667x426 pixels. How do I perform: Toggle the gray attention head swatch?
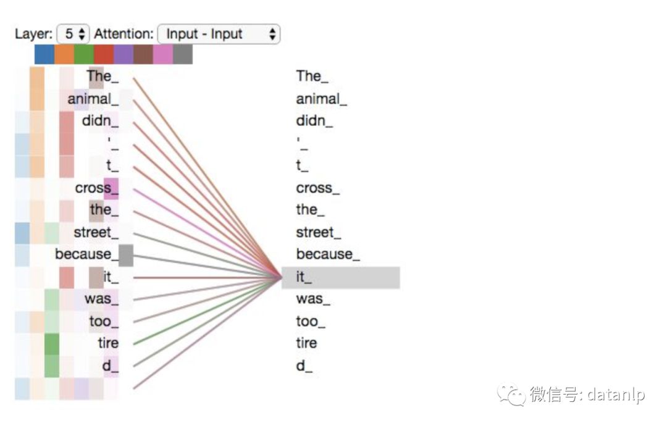183,54
